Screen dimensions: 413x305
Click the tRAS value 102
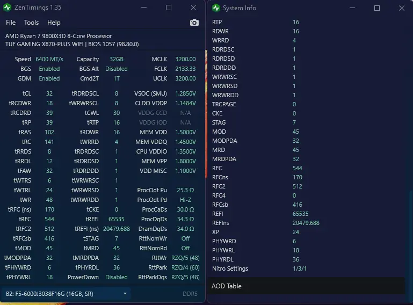tap(49, 132)
